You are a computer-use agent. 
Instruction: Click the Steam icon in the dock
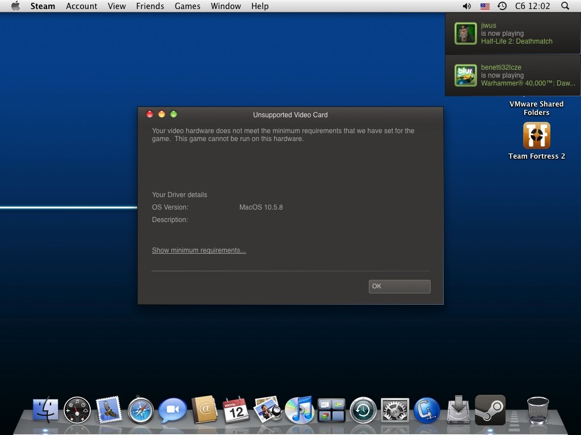pos(490,410)
